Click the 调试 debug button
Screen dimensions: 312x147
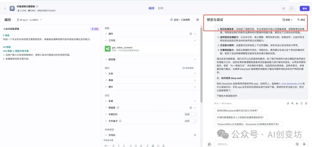click(x=301, y=20)
